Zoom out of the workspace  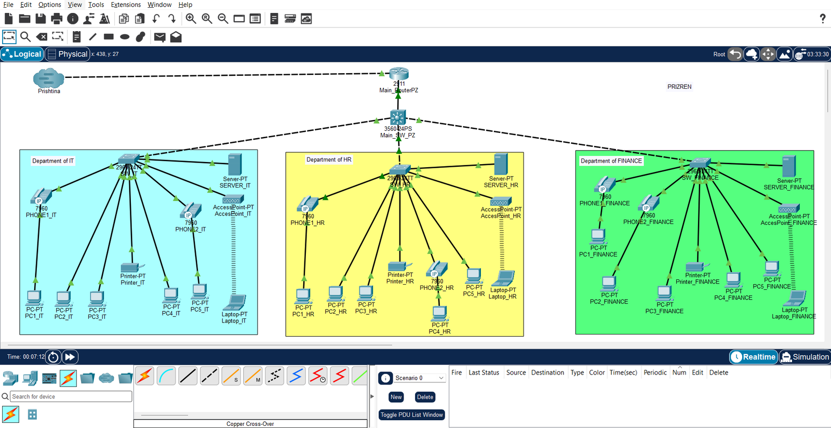point(223,19)
